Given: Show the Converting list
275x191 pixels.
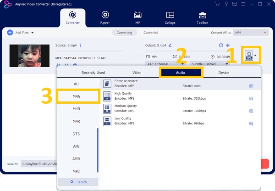Looking at the screenshot, I should point(124,33).
